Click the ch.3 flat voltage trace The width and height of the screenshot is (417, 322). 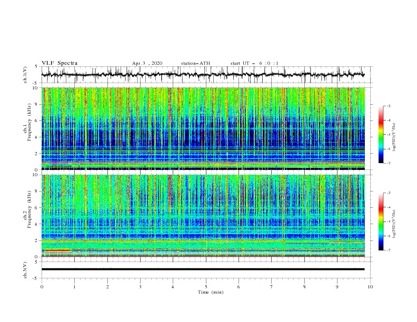coord(203,269)
